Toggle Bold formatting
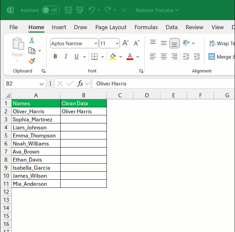Viewport: 235px width, 232px height. pyautogui.click(x=55, y=56)
